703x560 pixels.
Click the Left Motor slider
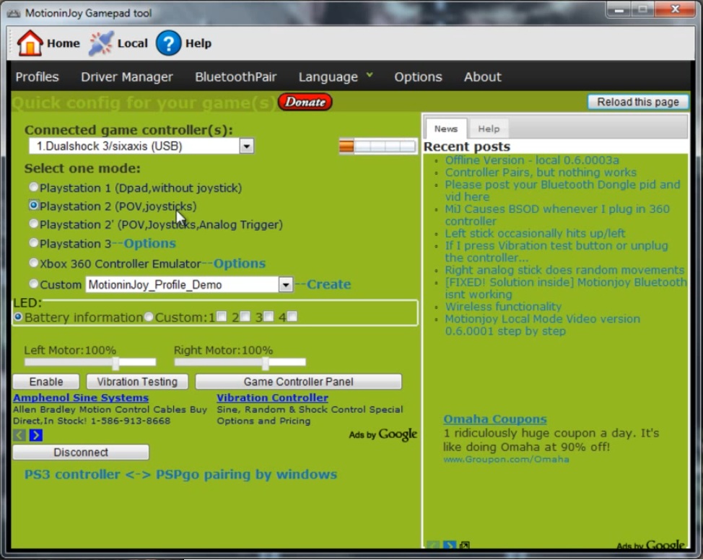point(90,362)
